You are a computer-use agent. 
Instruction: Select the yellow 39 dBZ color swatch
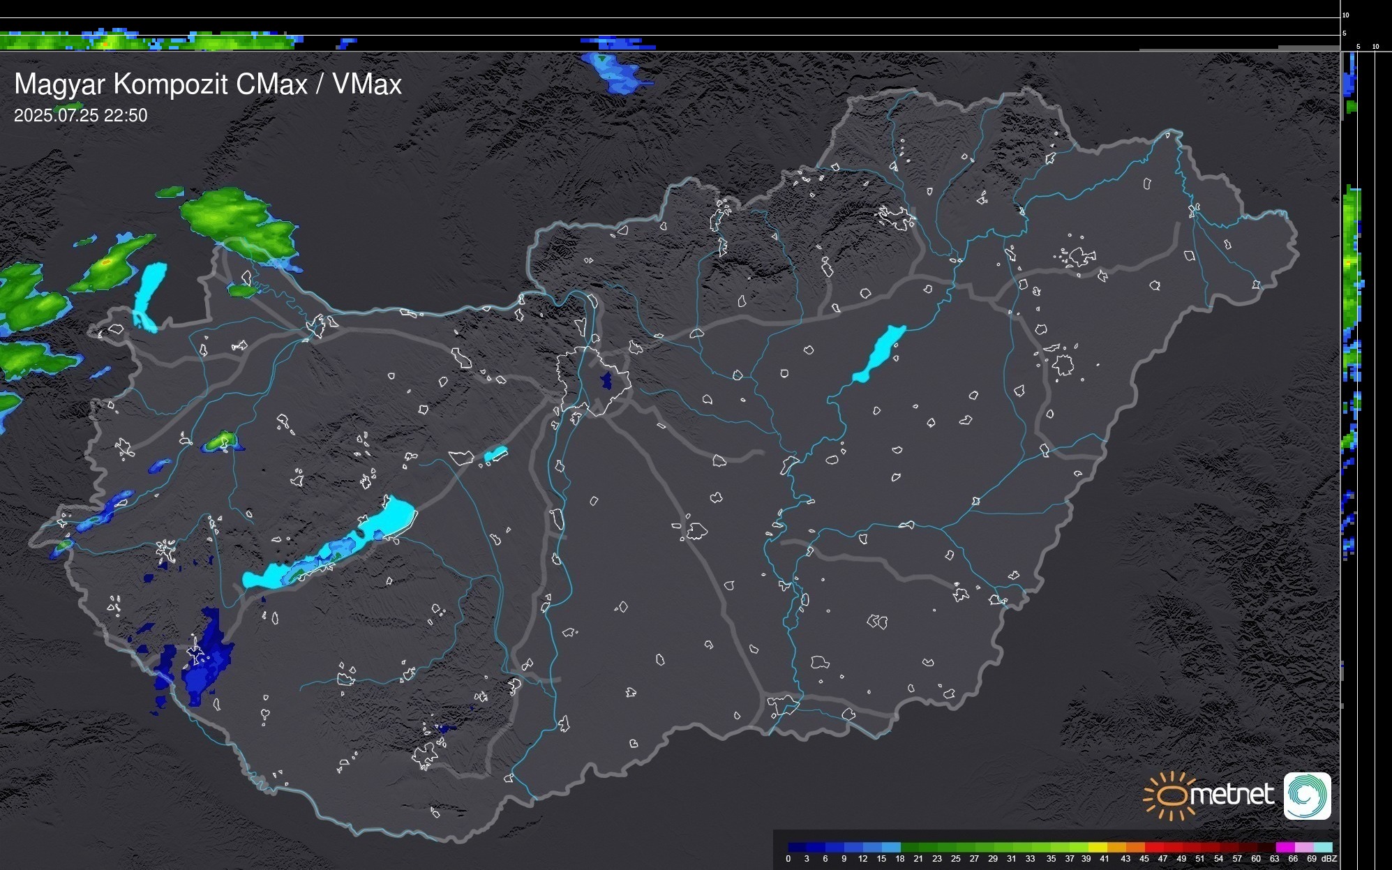point(1097,847)
